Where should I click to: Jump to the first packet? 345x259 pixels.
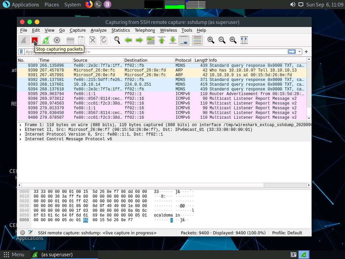coord(162,40)
